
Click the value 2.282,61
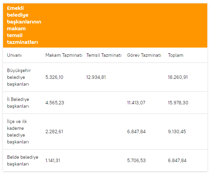click(54, 132)
